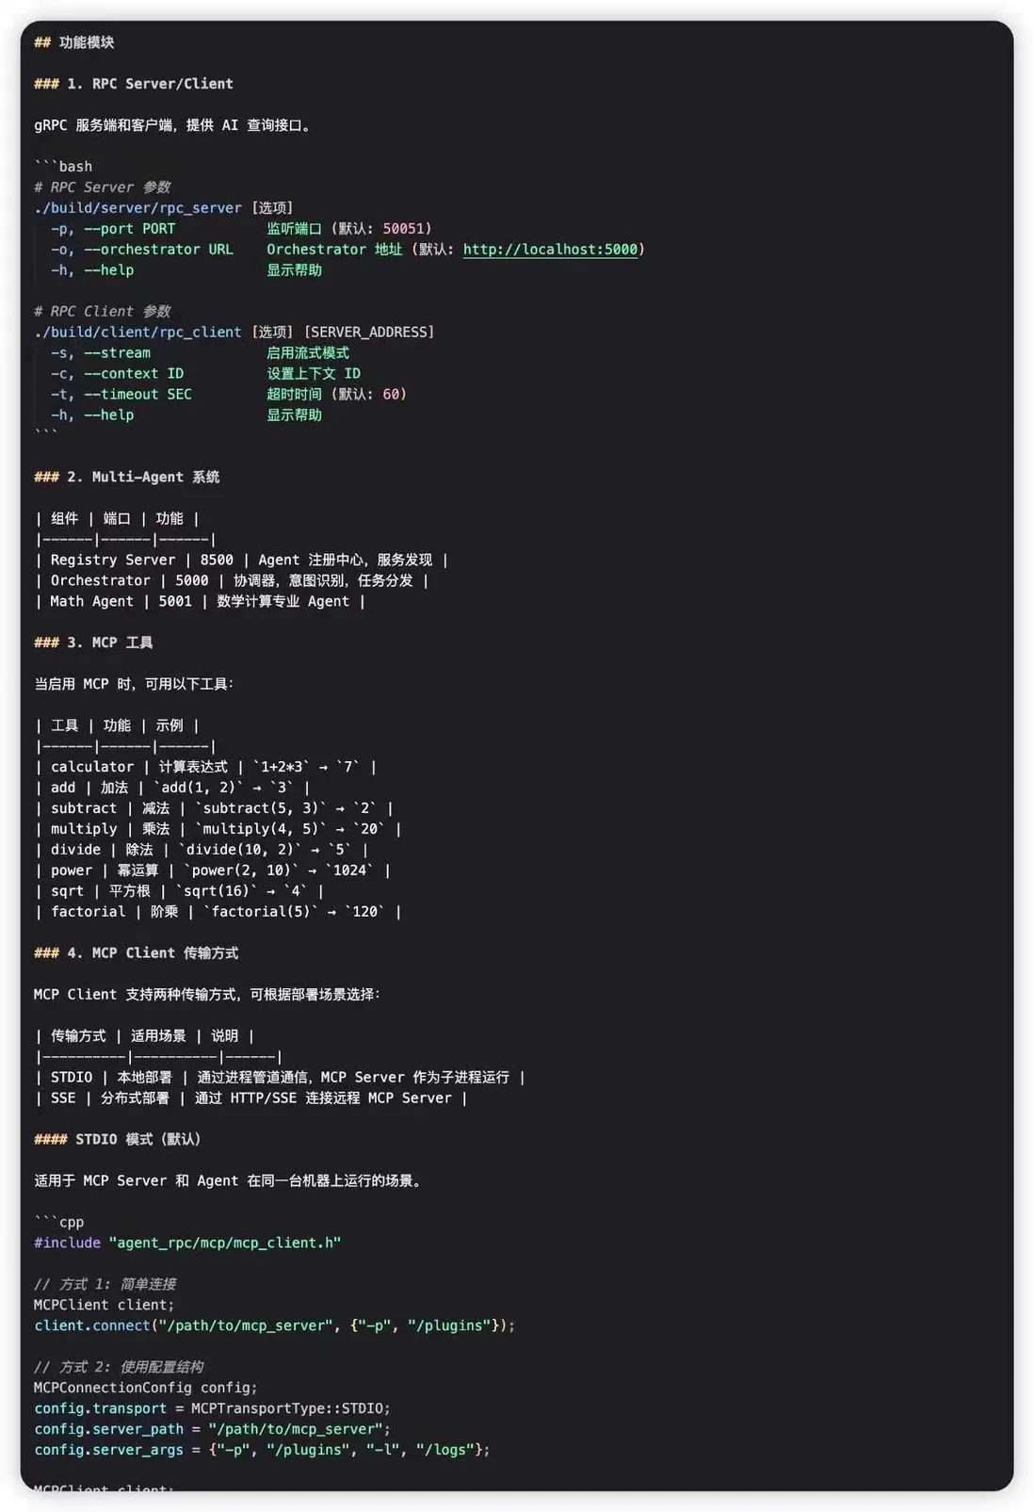Viewport: 1034px width, 1512px height.
Task: Click the #include mcp_client.h line
Action: tap(187, 1244)
